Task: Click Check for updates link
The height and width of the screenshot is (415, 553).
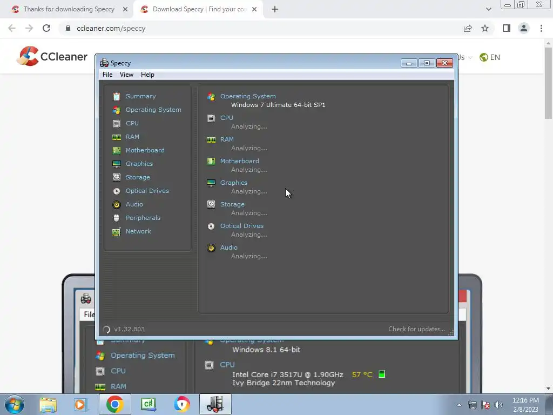Action: [416, 329]
